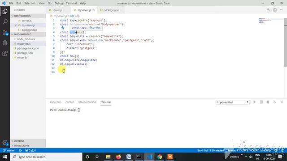Kill the terminal with trash icon

coord(268,102)
